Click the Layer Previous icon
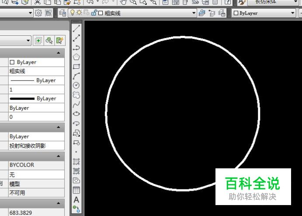302x216 pixels. (212, 13)
